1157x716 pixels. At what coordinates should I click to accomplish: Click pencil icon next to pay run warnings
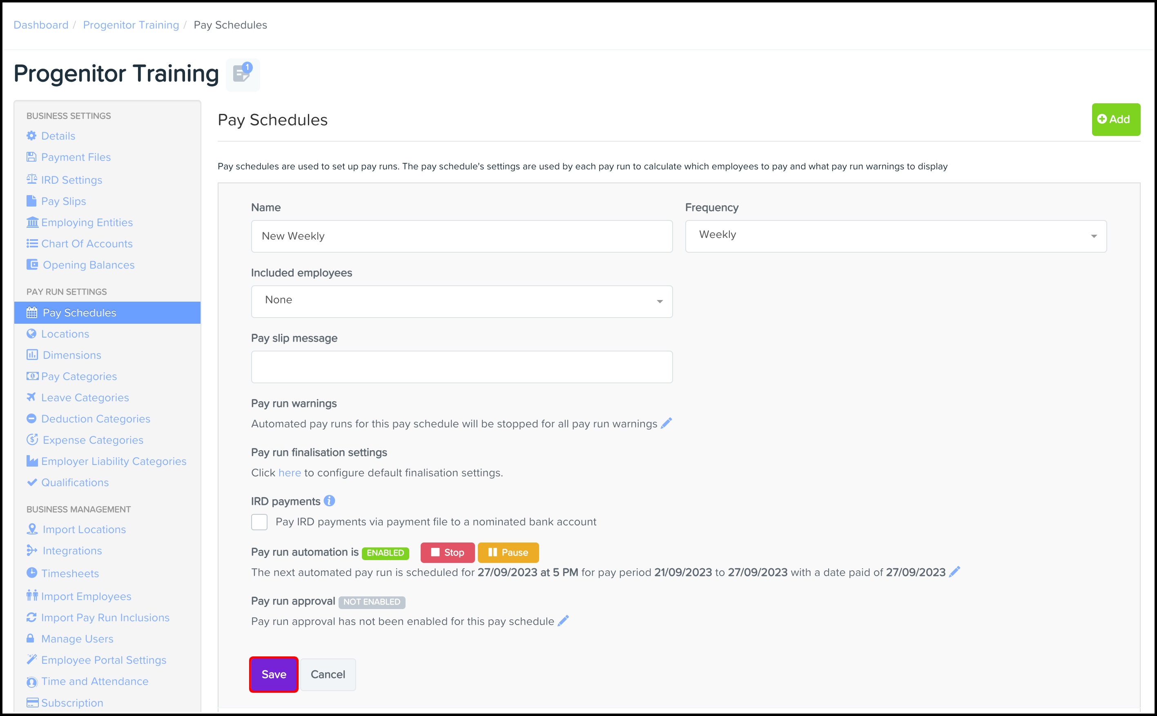[x=666, y=423]
